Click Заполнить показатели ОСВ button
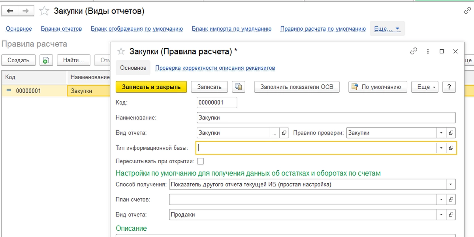 (x=297, y=87)
